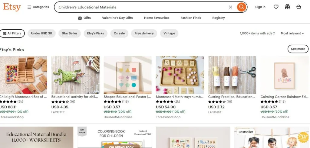Click the ads info question mark icon

point(274,34)
